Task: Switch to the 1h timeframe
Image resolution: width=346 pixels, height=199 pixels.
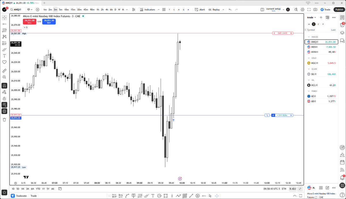Action: [x=98, y=9]
